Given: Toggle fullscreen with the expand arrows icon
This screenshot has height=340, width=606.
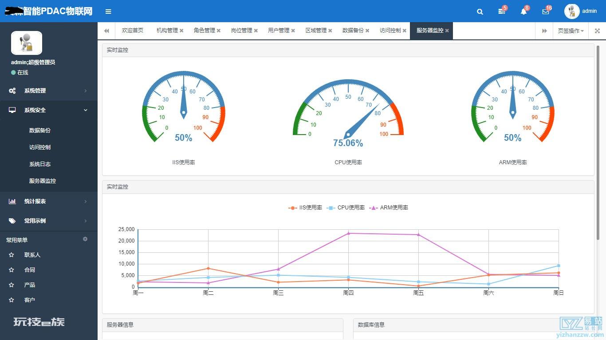Looking at the screenshot, I should point(597,31).
